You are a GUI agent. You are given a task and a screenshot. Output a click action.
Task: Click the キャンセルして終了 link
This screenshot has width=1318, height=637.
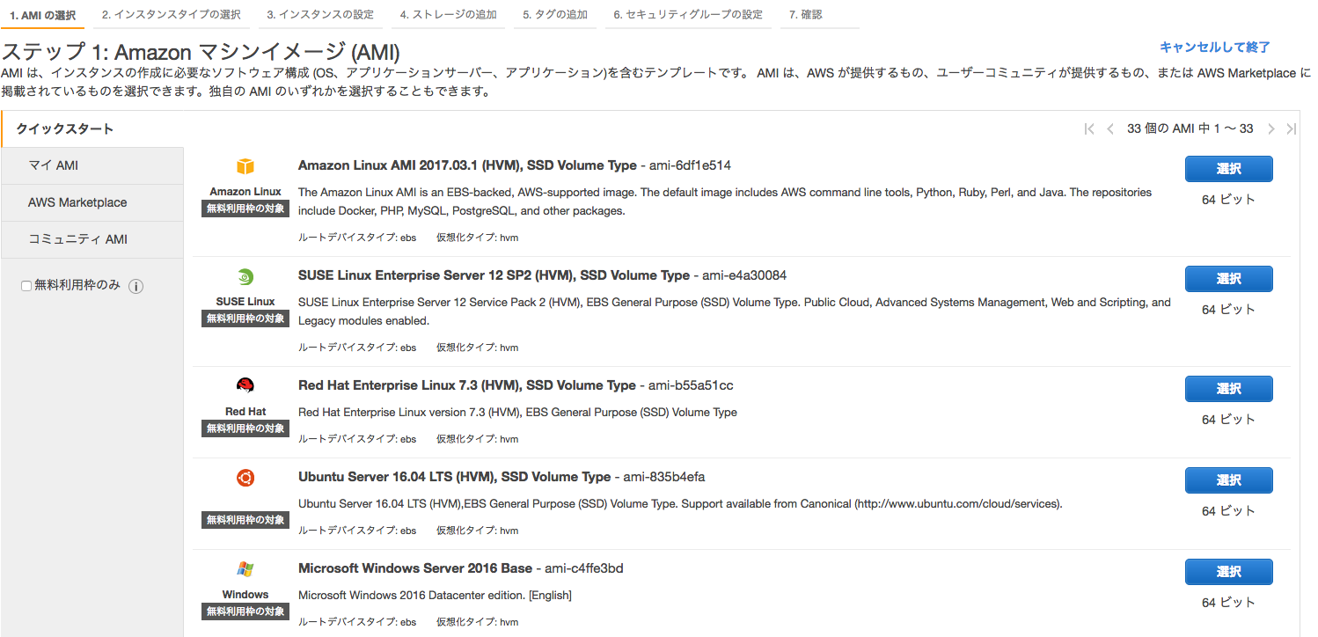(1214, 48)
